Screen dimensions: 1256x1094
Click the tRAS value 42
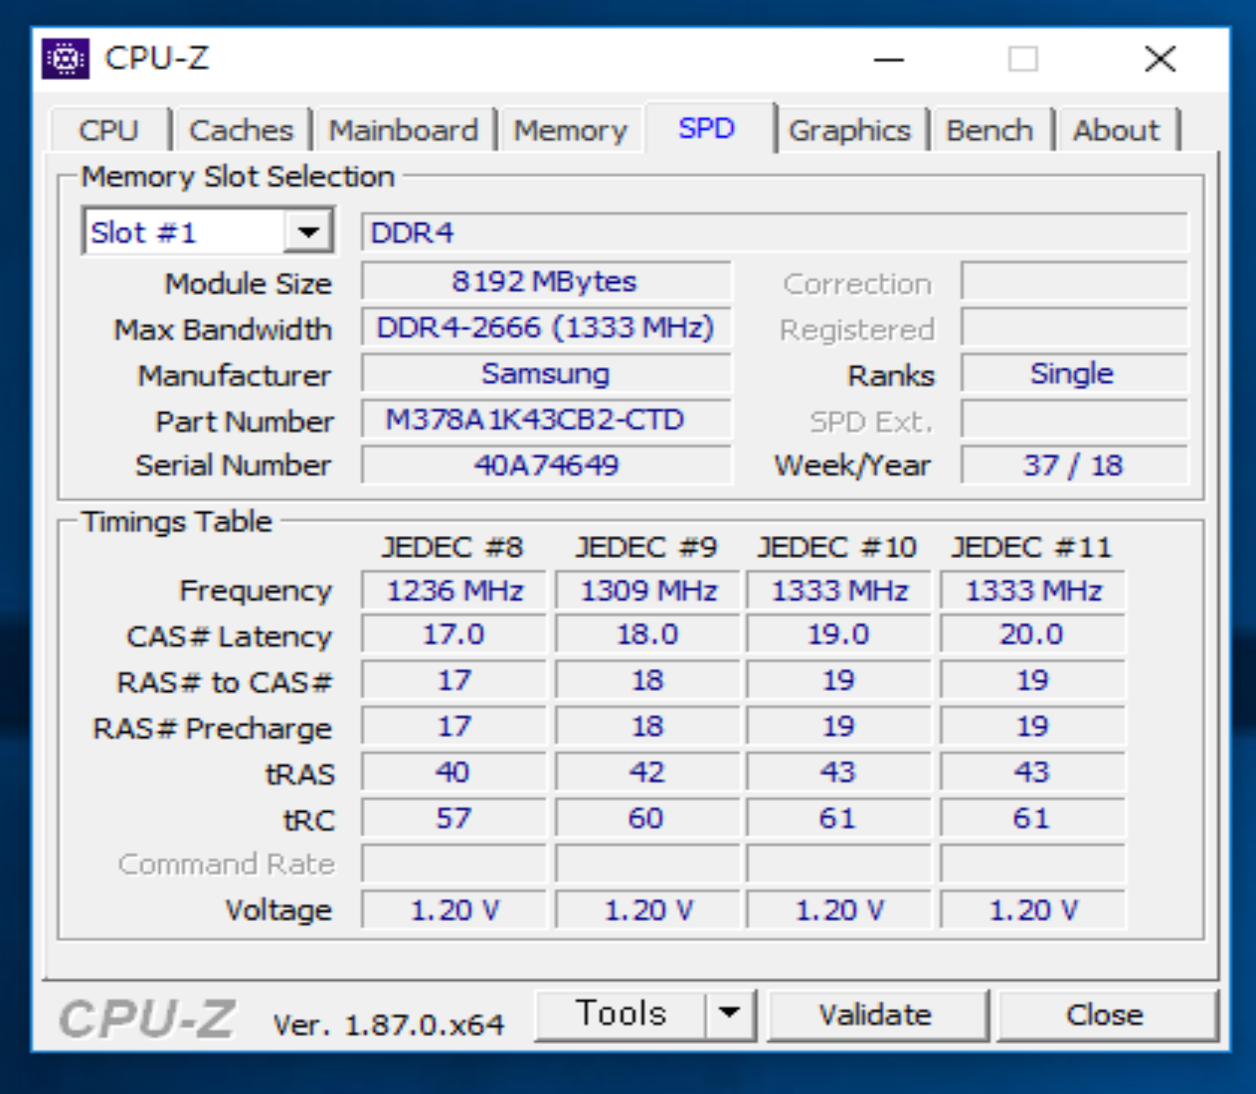(647, 772)
